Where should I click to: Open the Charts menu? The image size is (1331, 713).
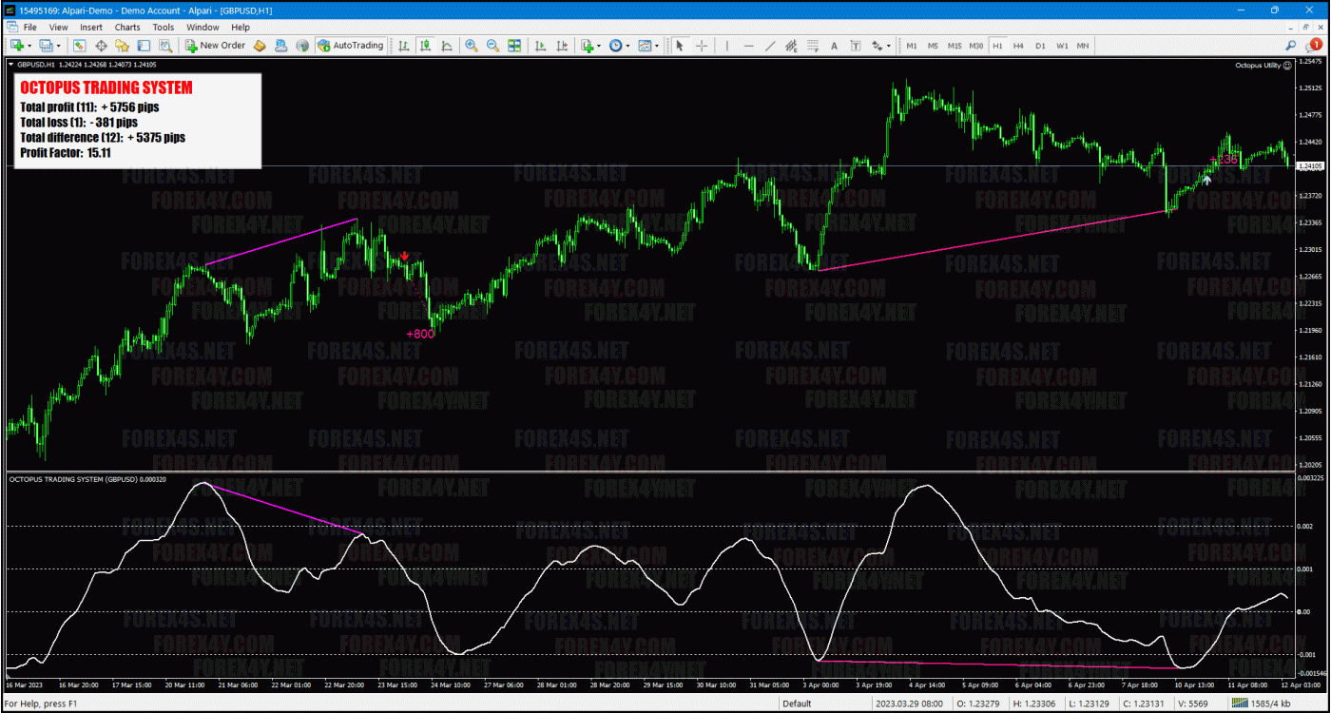[127, 27]
